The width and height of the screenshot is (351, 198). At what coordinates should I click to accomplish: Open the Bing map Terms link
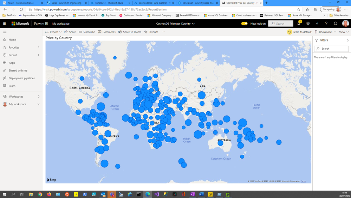tap(303, 181)
